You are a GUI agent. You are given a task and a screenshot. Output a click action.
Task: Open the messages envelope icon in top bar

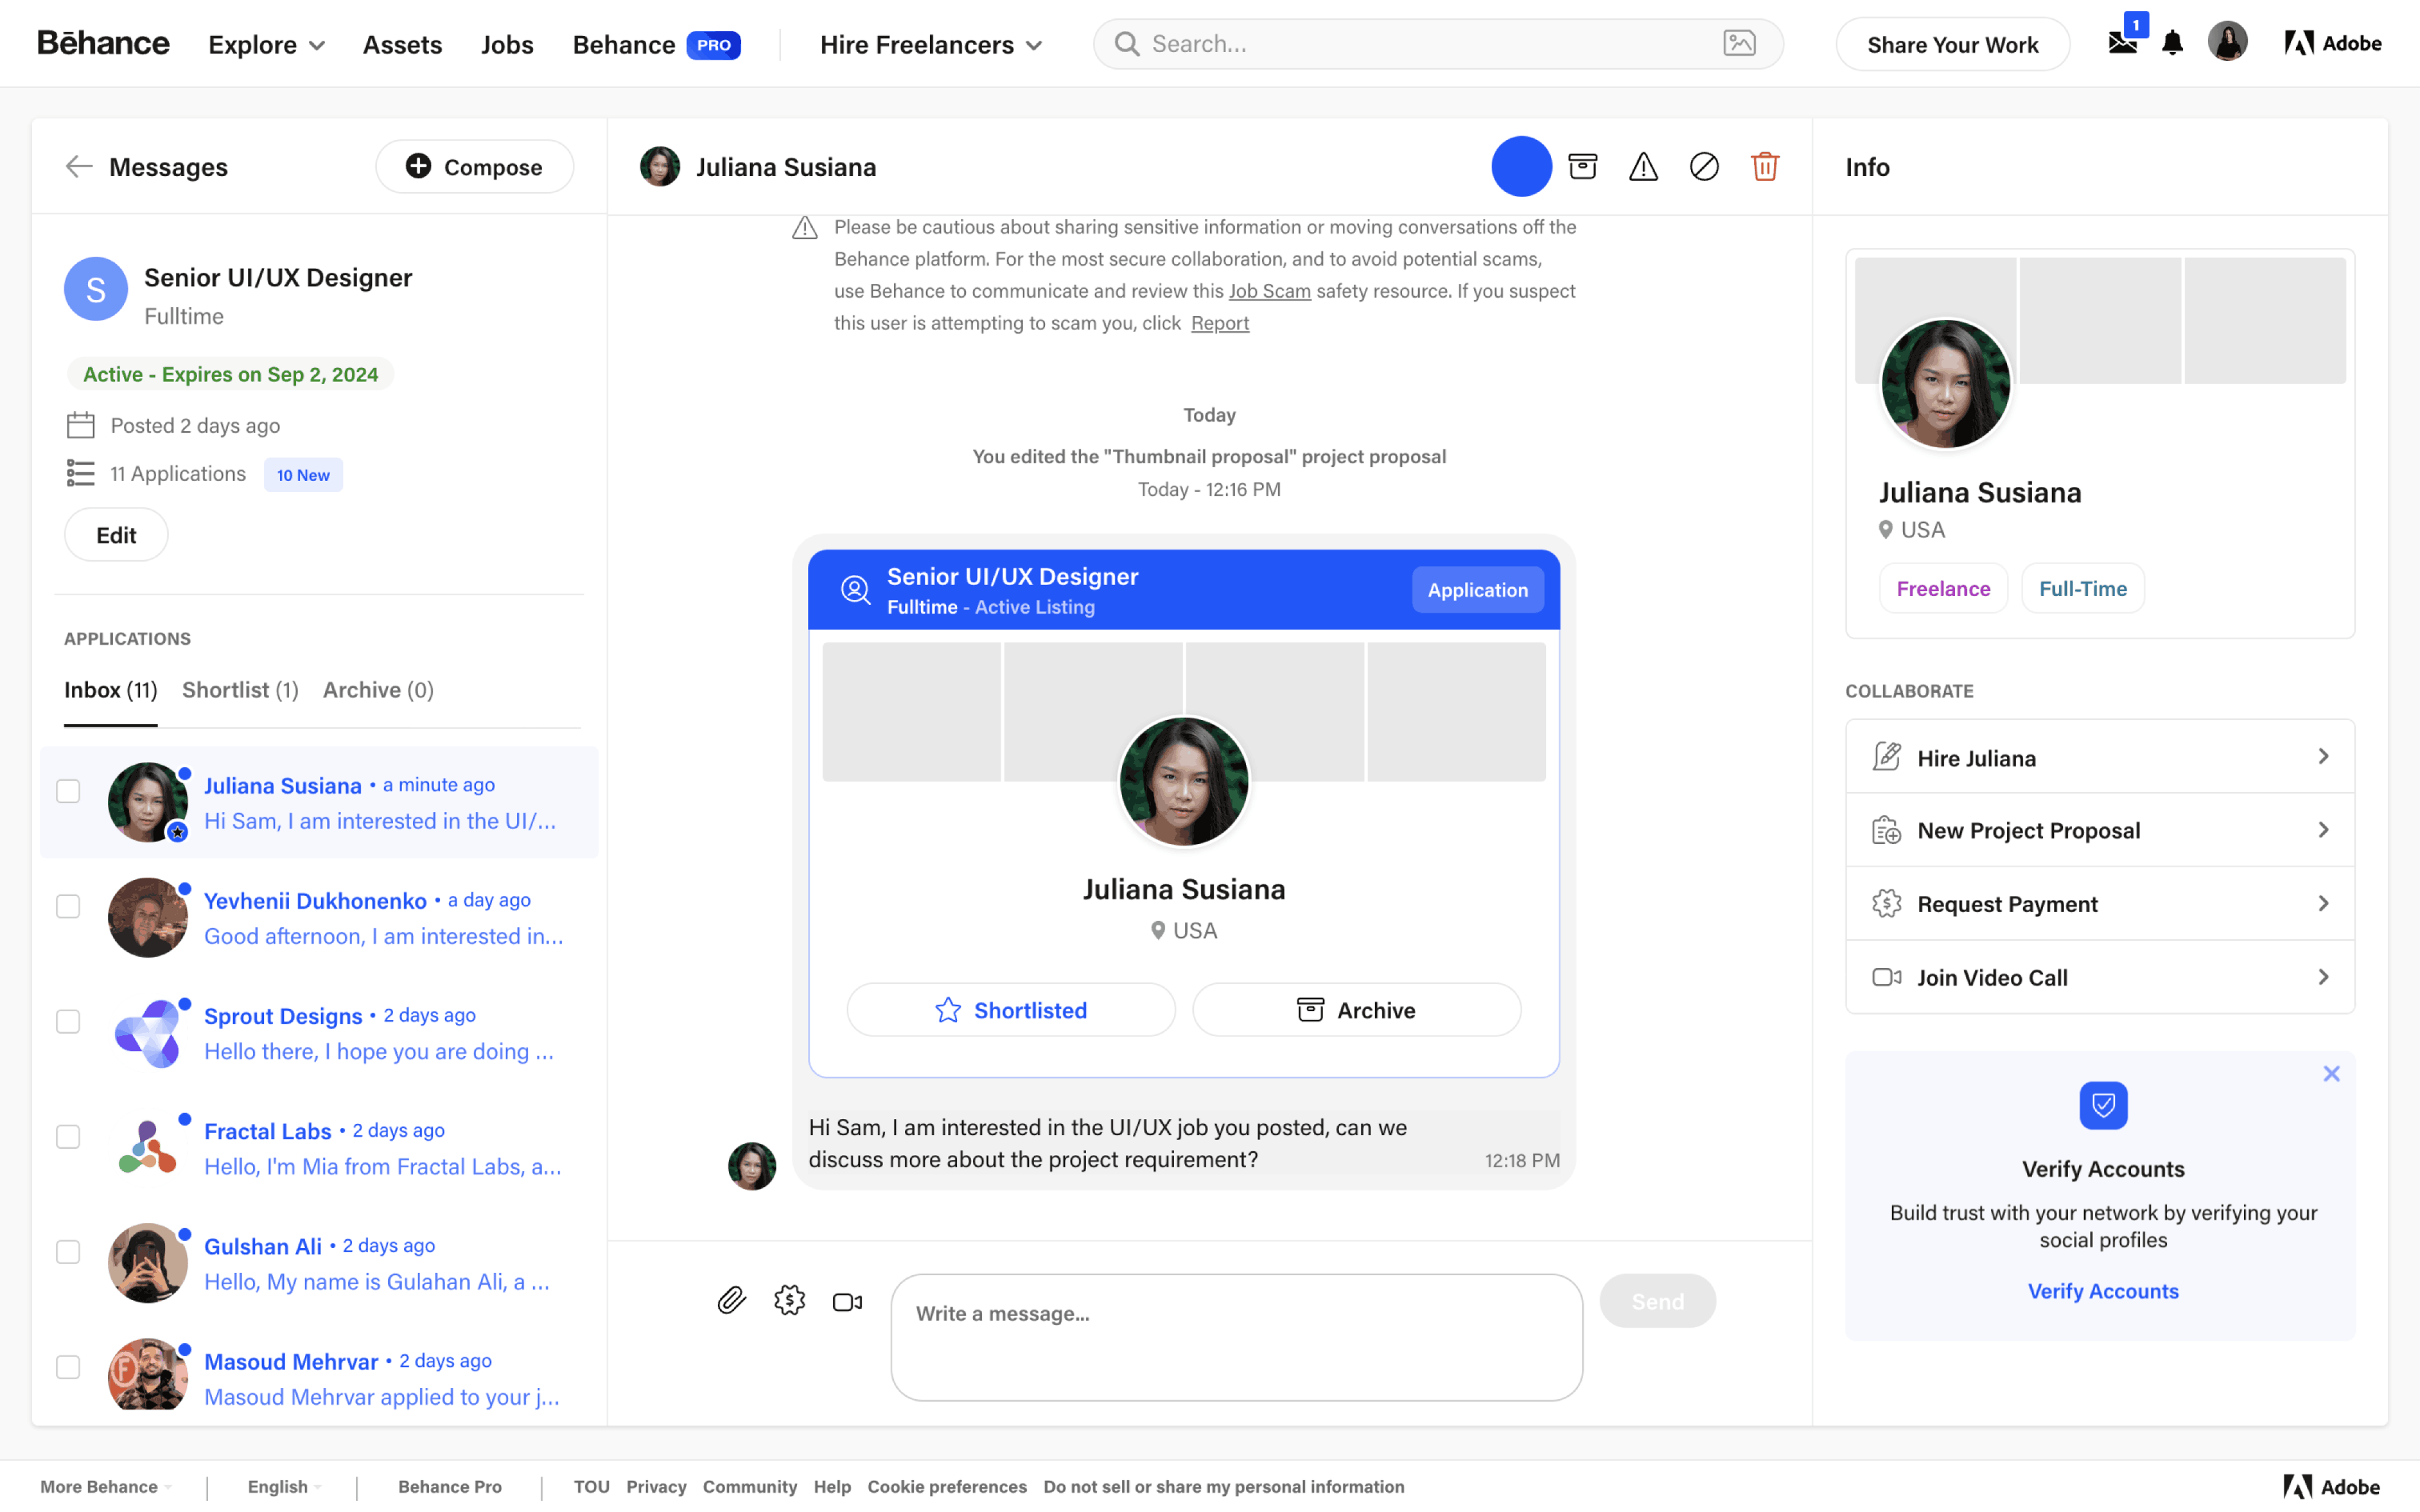(2122, 43)
